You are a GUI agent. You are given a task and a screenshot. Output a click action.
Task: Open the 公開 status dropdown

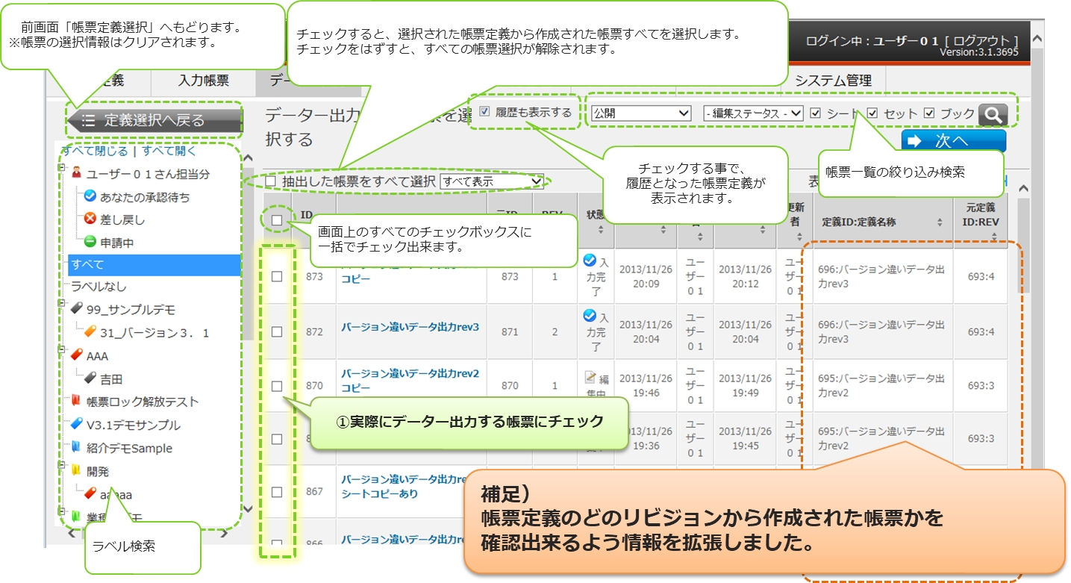[x=642, y=113]
